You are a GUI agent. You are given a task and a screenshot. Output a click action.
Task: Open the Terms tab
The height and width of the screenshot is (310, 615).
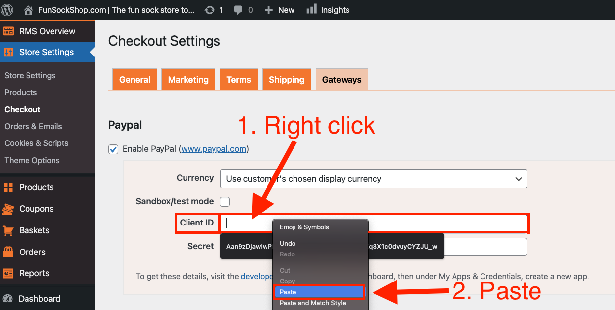pos(239,80)
